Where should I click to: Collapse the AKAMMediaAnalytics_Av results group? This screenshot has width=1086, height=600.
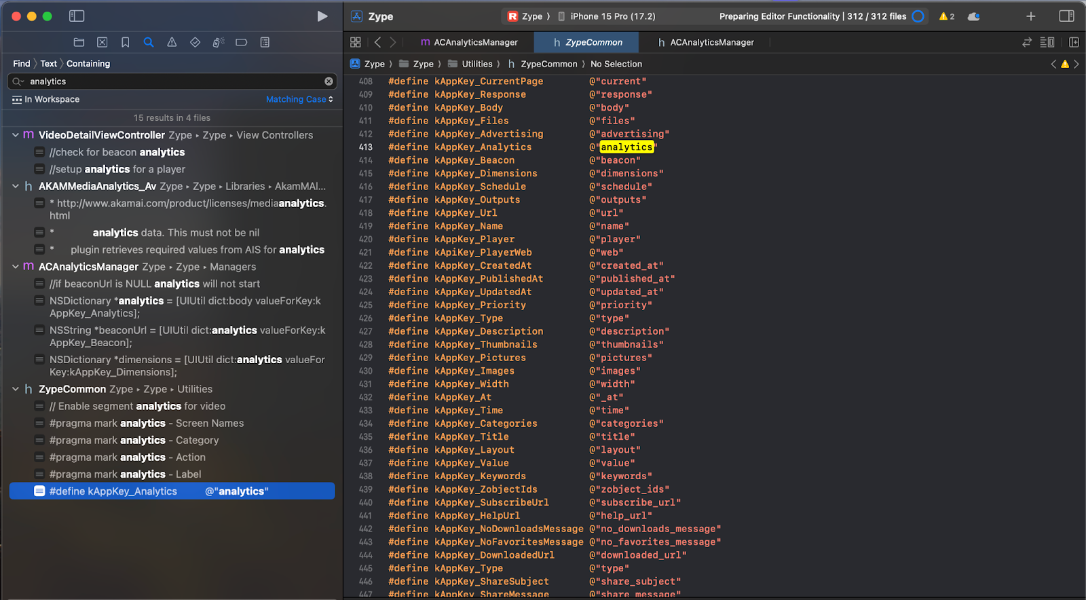[15, 186]
